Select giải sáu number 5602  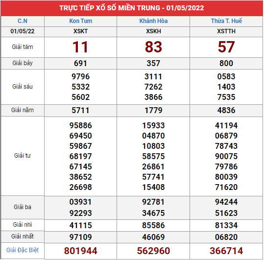[81, 97]
